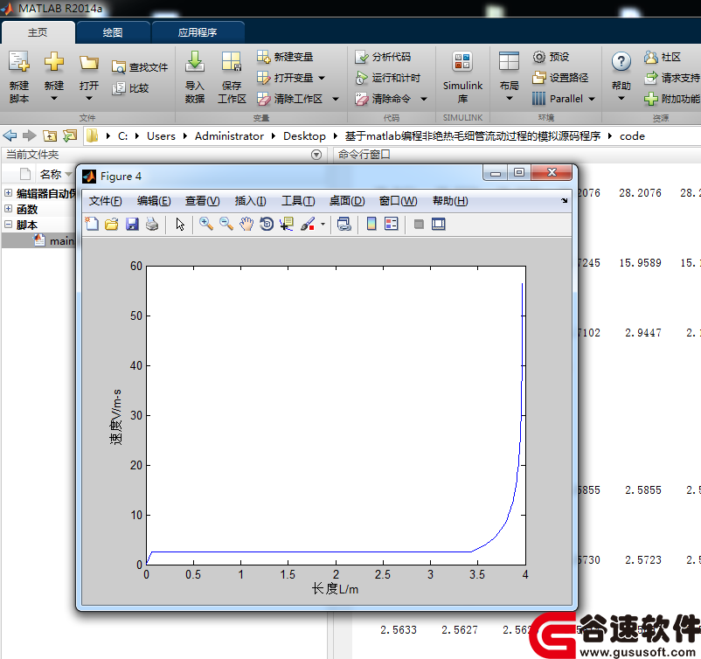Click the New Script (新建脚本) icon
This screenshot has width=701, height=659.
point(18,62)
